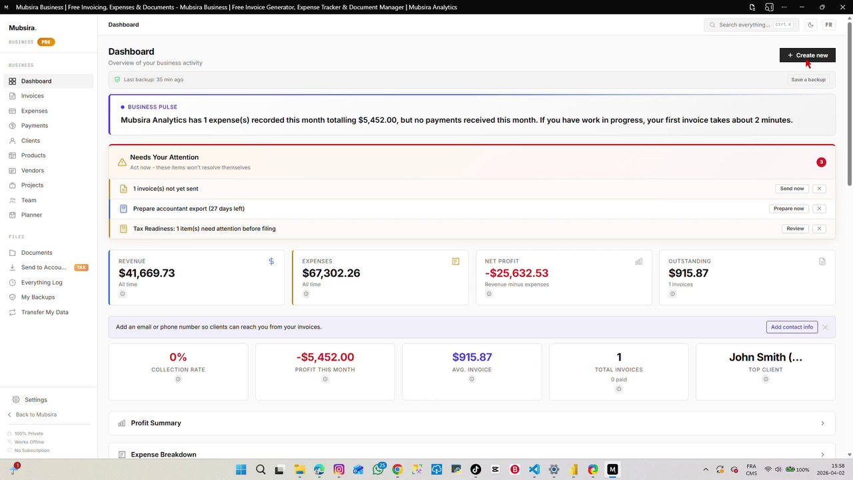Open Visual Studio Code from the taskbar
Image resolution: width=853 pixels, height=480 pixels.
(534, 469)
